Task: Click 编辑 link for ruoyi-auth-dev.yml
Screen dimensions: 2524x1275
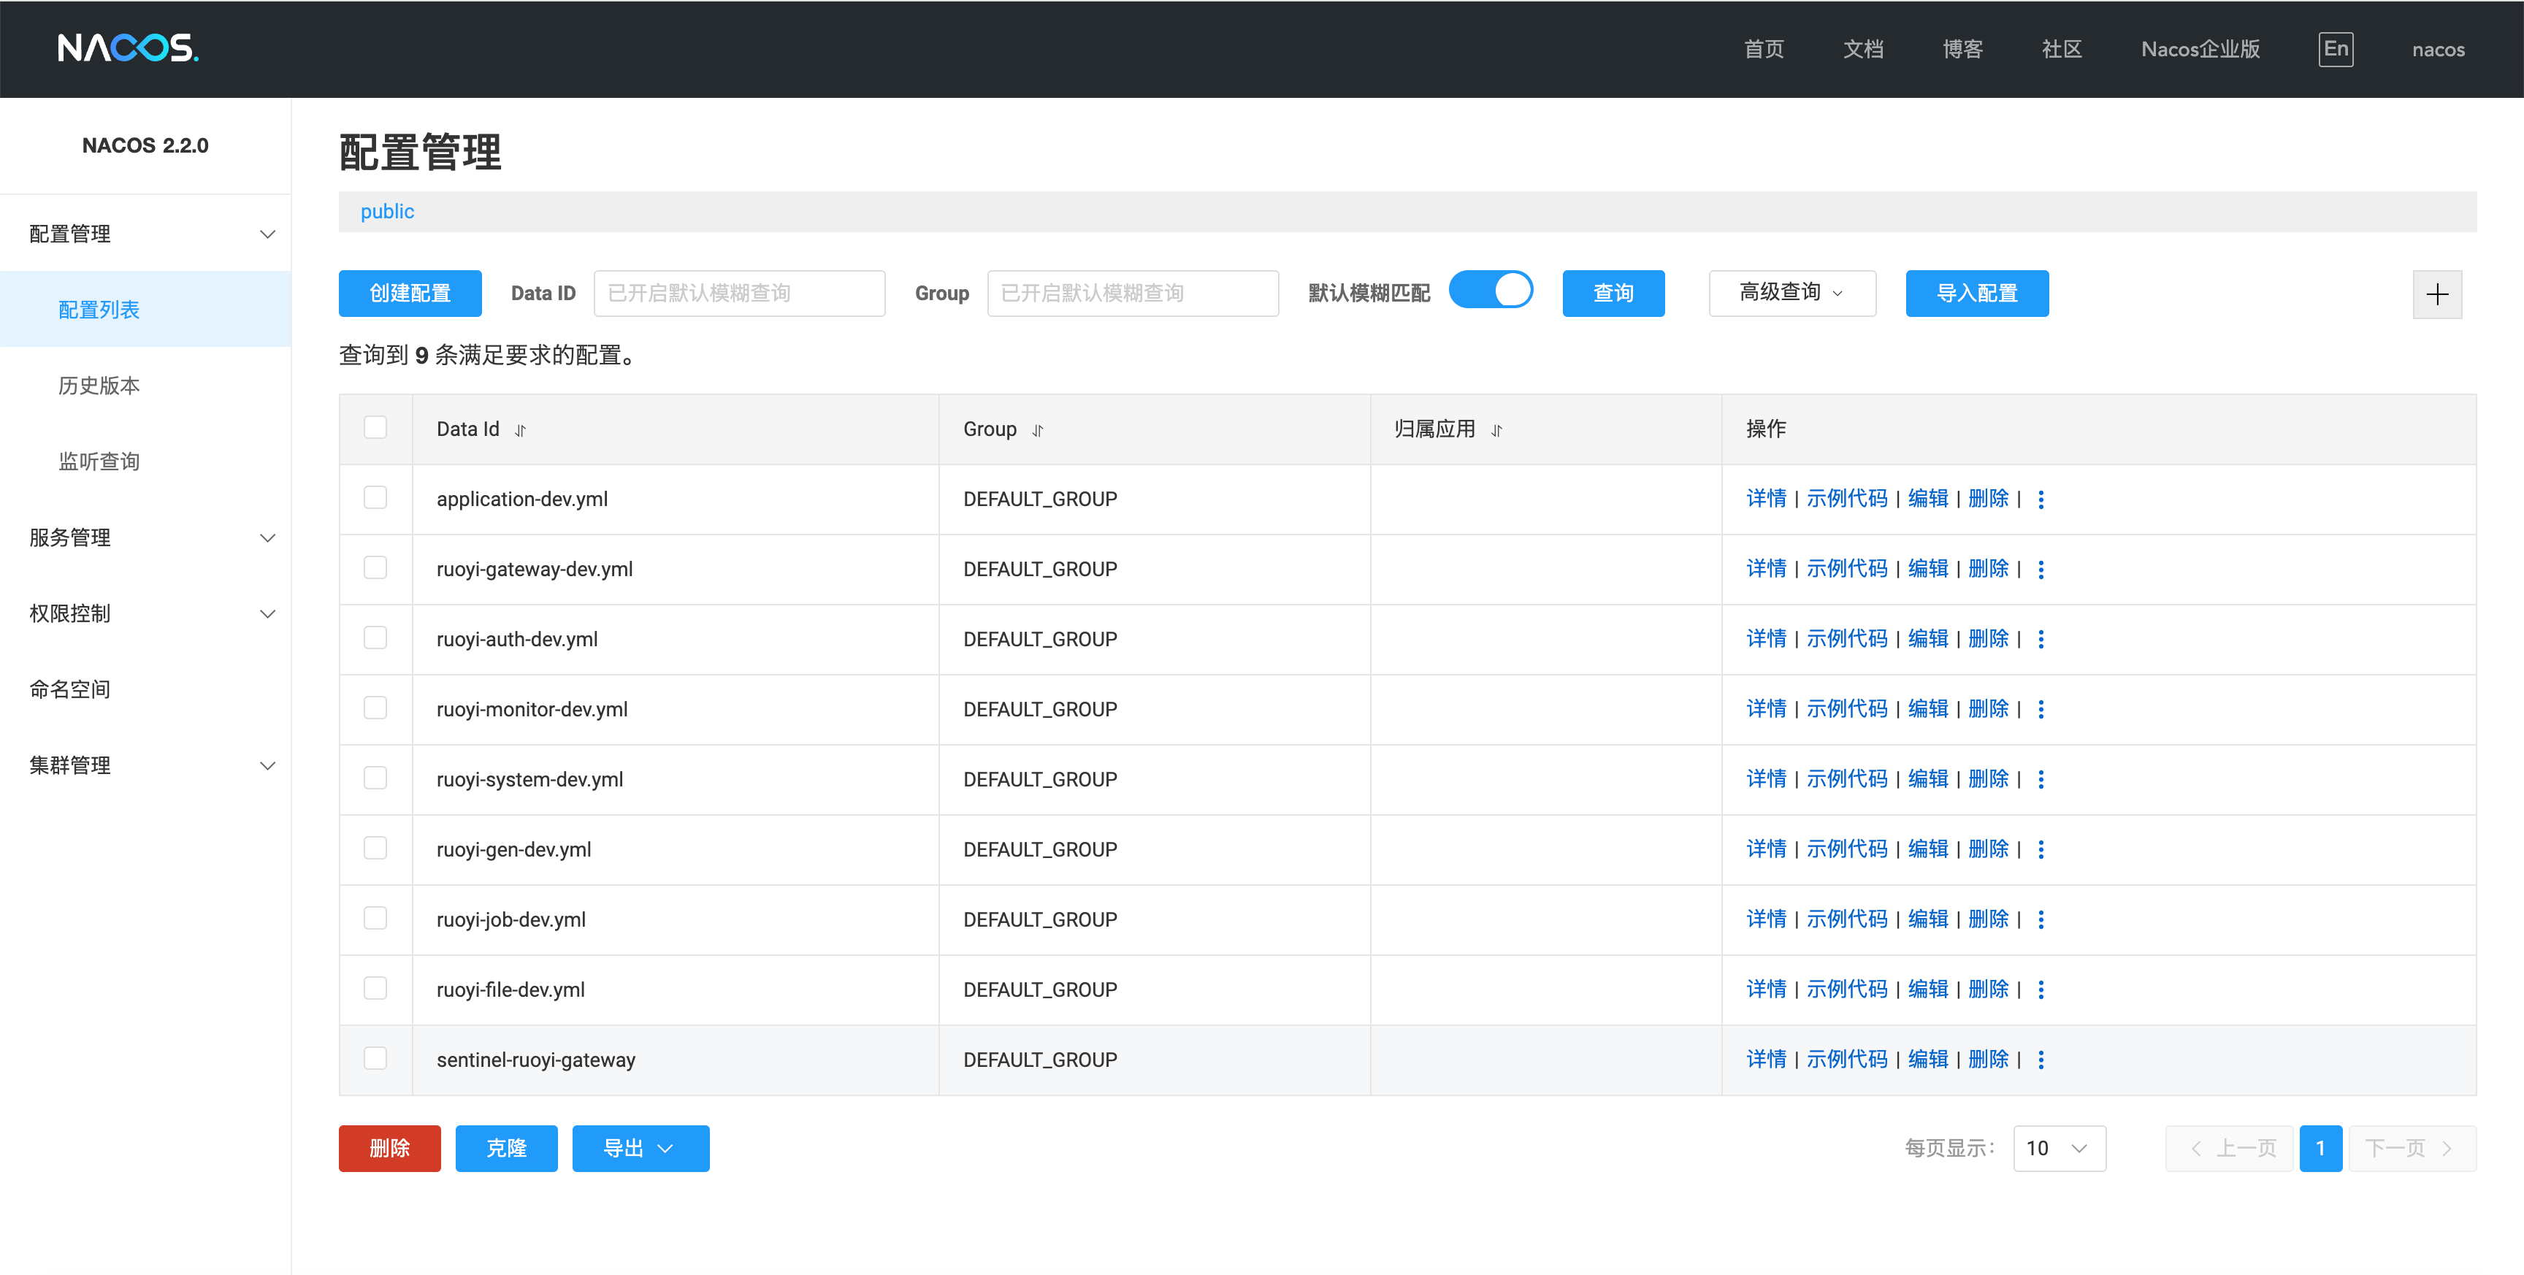Action: pyautogui.click(x=1927, y=639)
